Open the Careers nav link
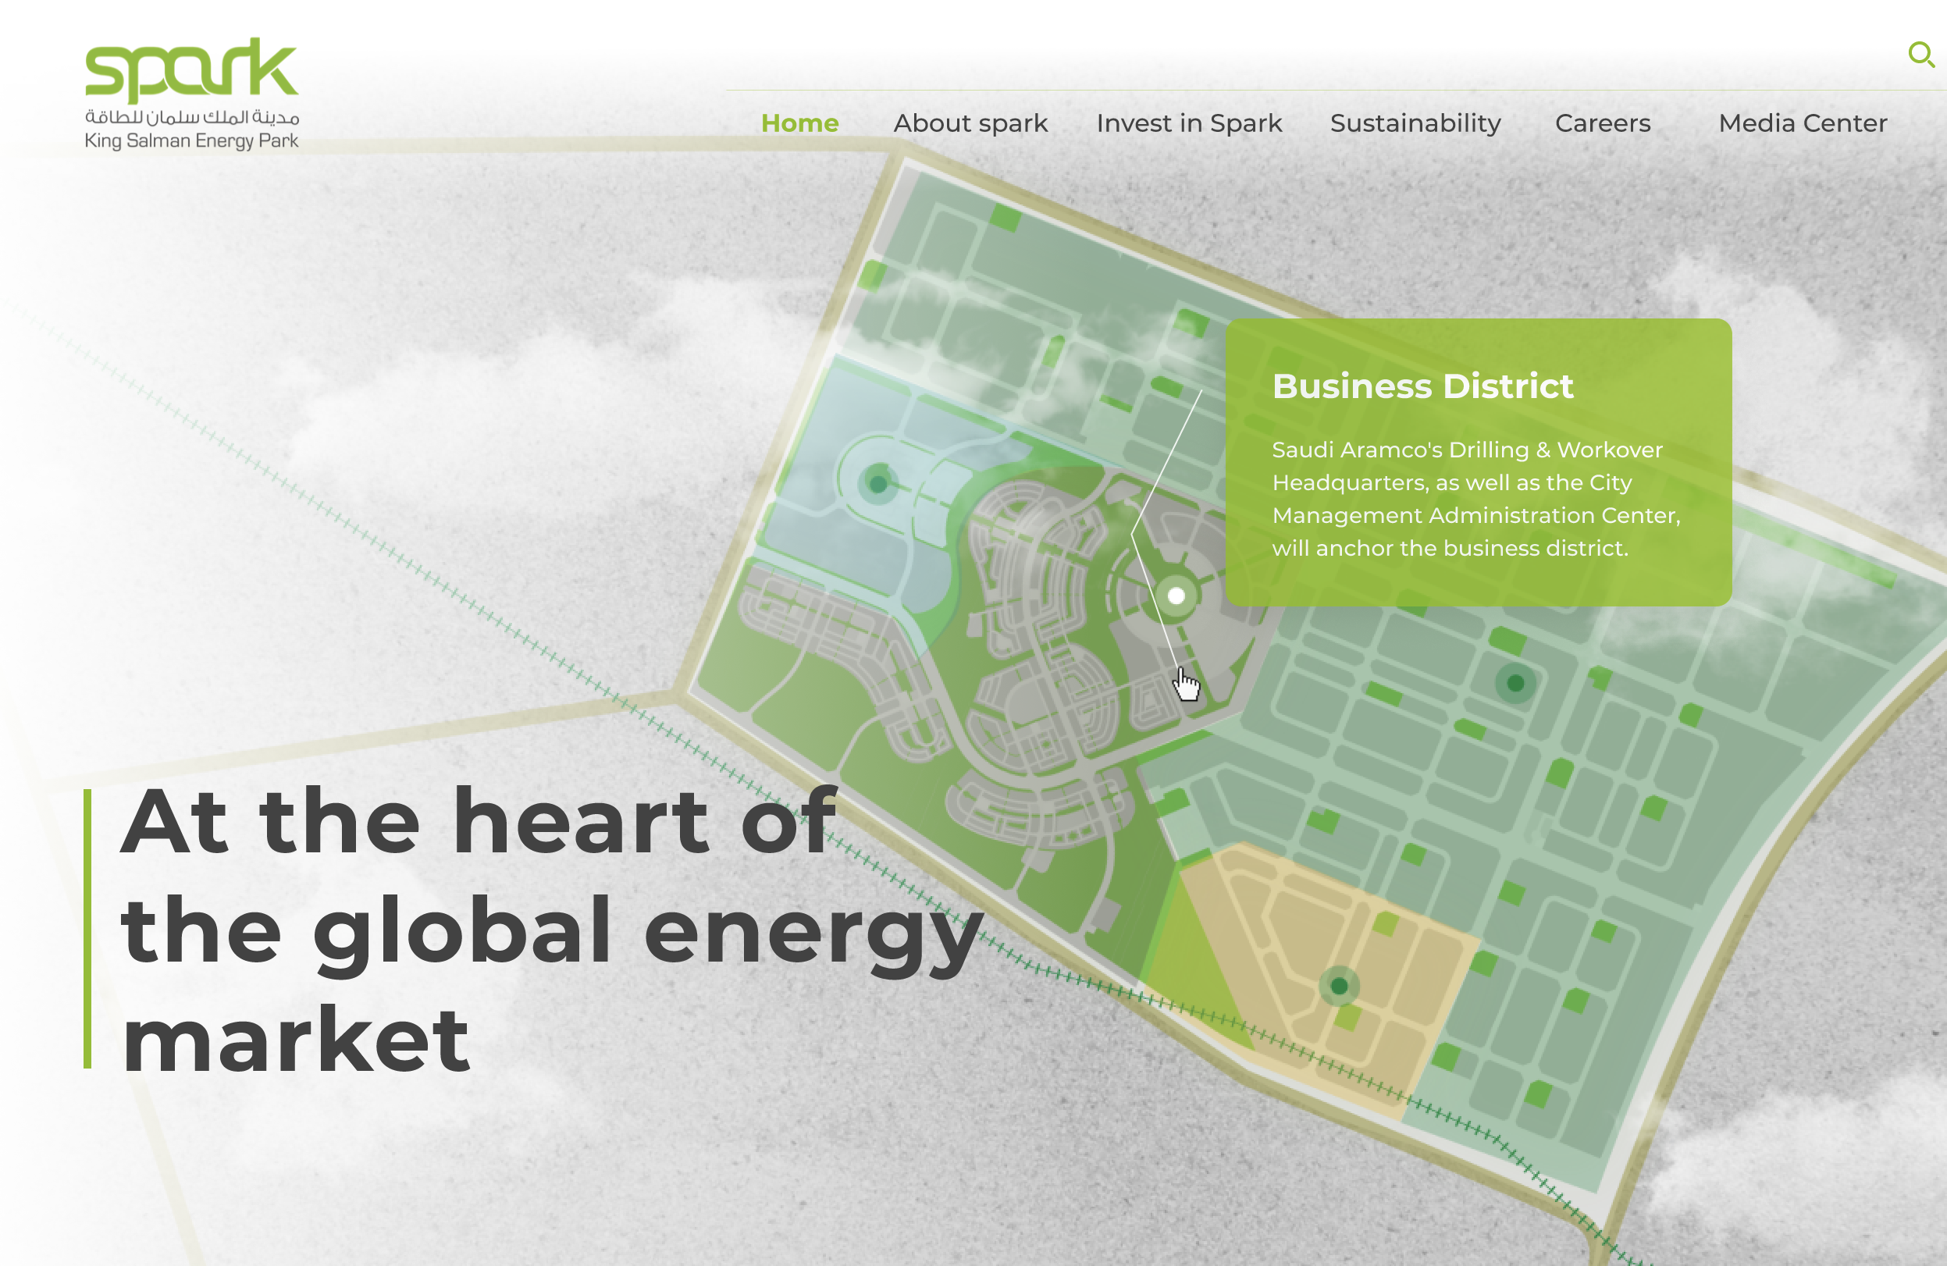Screen dimensions: 1947x1266 click(1603, 123)
